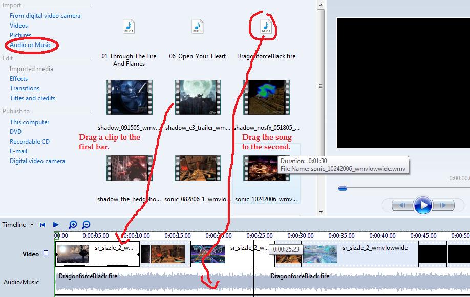Publish to Recordable CD
470x297 pixels.
30,141
